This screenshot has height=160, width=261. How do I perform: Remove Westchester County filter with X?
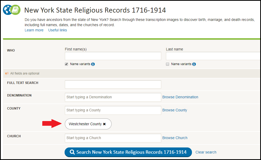point(105,124)
